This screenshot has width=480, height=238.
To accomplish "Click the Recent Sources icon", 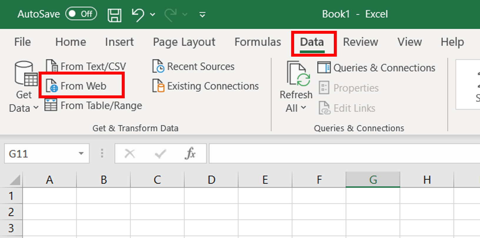I will [158, 66].
